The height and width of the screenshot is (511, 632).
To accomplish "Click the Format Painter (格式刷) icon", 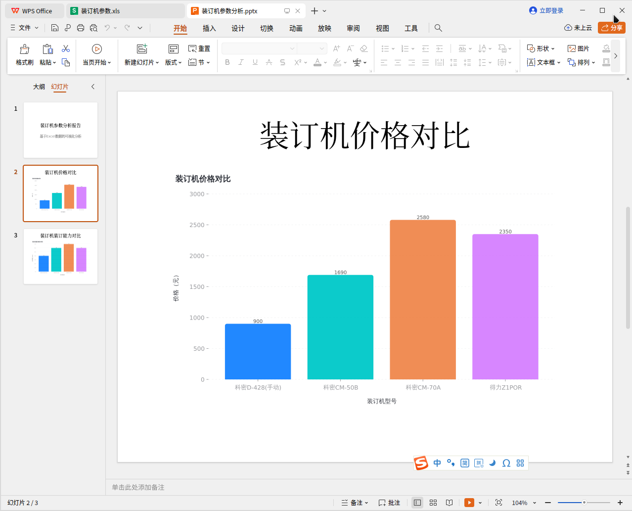I will coord(24,49).
